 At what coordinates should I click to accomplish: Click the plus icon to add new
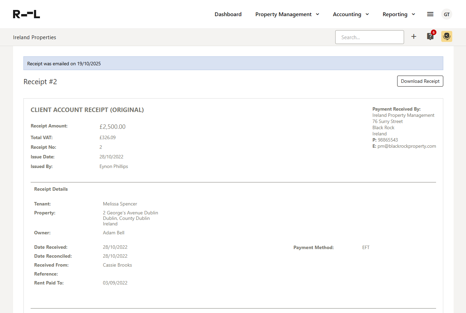[414, 36]
